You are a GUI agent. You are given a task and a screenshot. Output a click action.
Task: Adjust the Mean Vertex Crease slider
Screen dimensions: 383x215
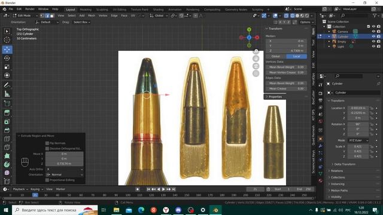pos(286,72)
